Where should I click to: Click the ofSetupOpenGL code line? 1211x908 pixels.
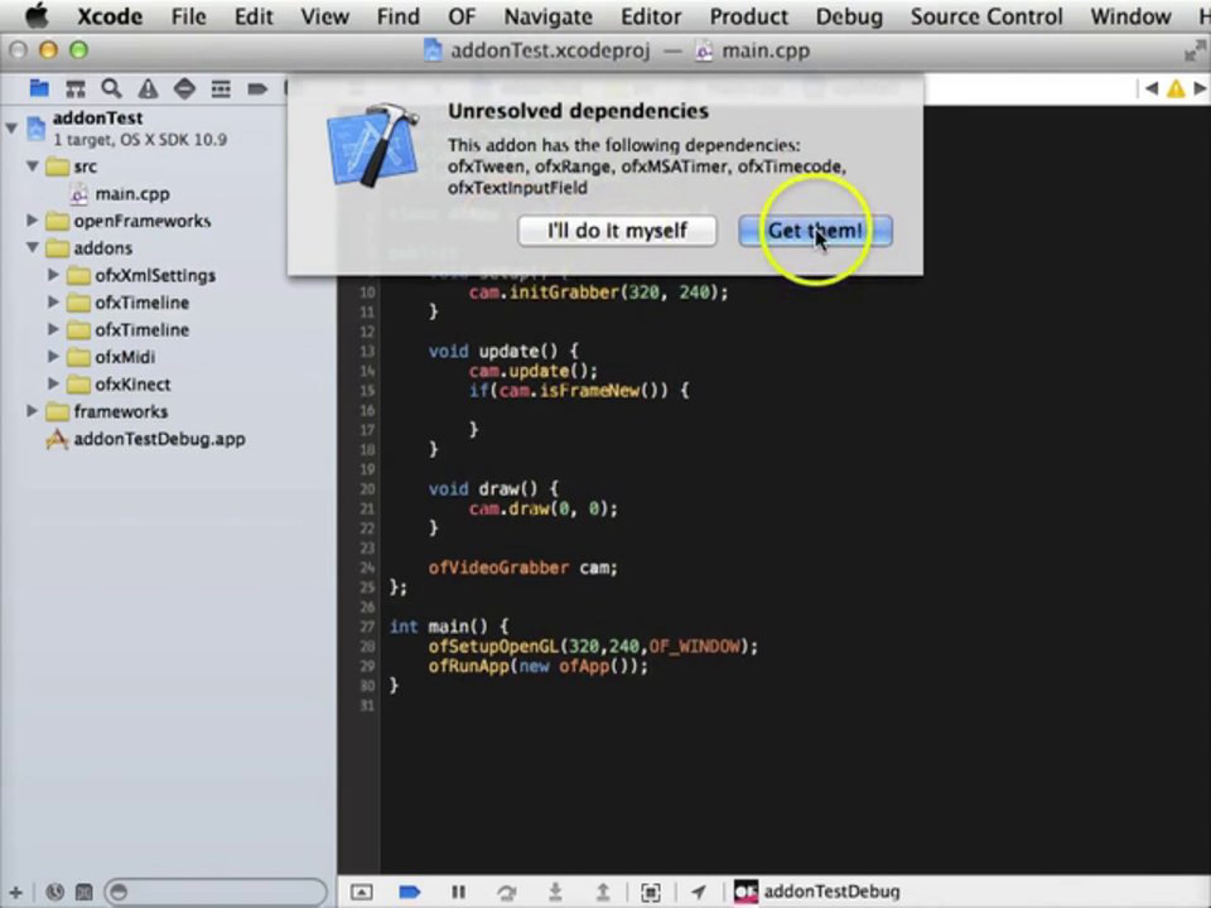593,647
